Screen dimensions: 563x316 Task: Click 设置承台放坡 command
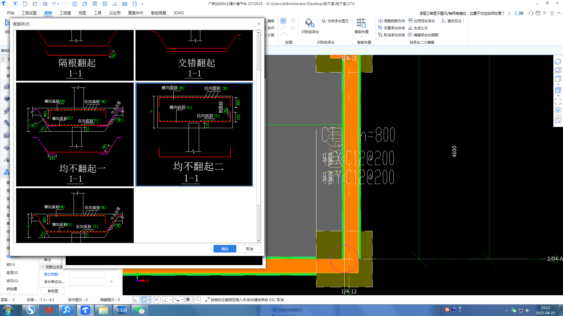click(391, 28)
